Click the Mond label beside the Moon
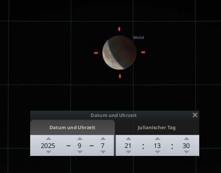 point(138,38)
